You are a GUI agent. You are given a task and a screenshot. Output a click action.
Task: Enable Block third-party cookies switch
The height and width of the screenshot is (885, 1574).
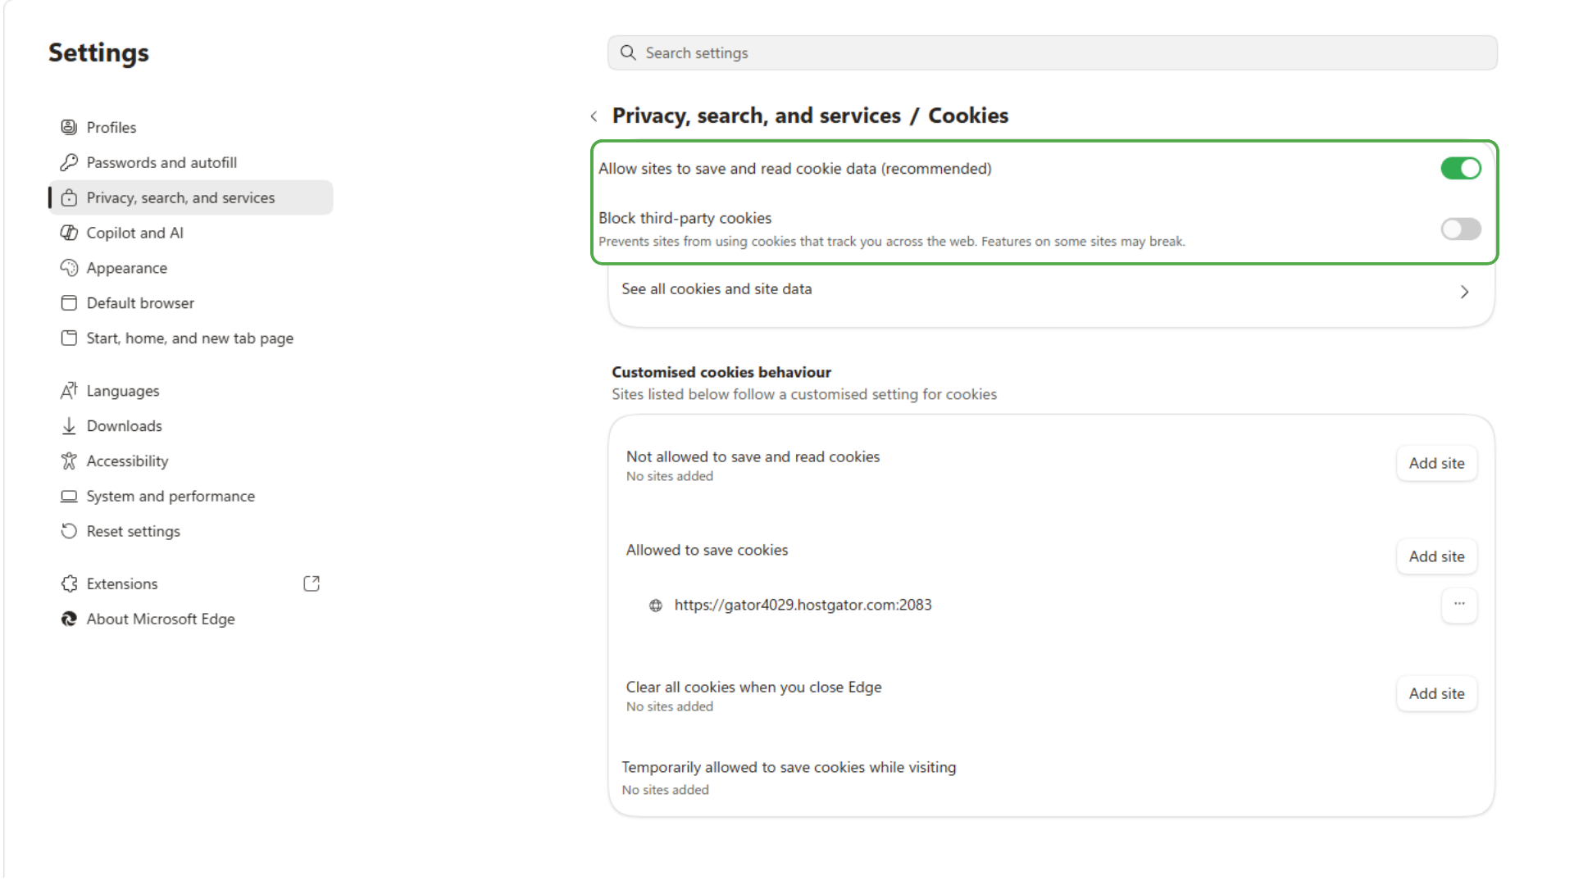coord(1461,229)
